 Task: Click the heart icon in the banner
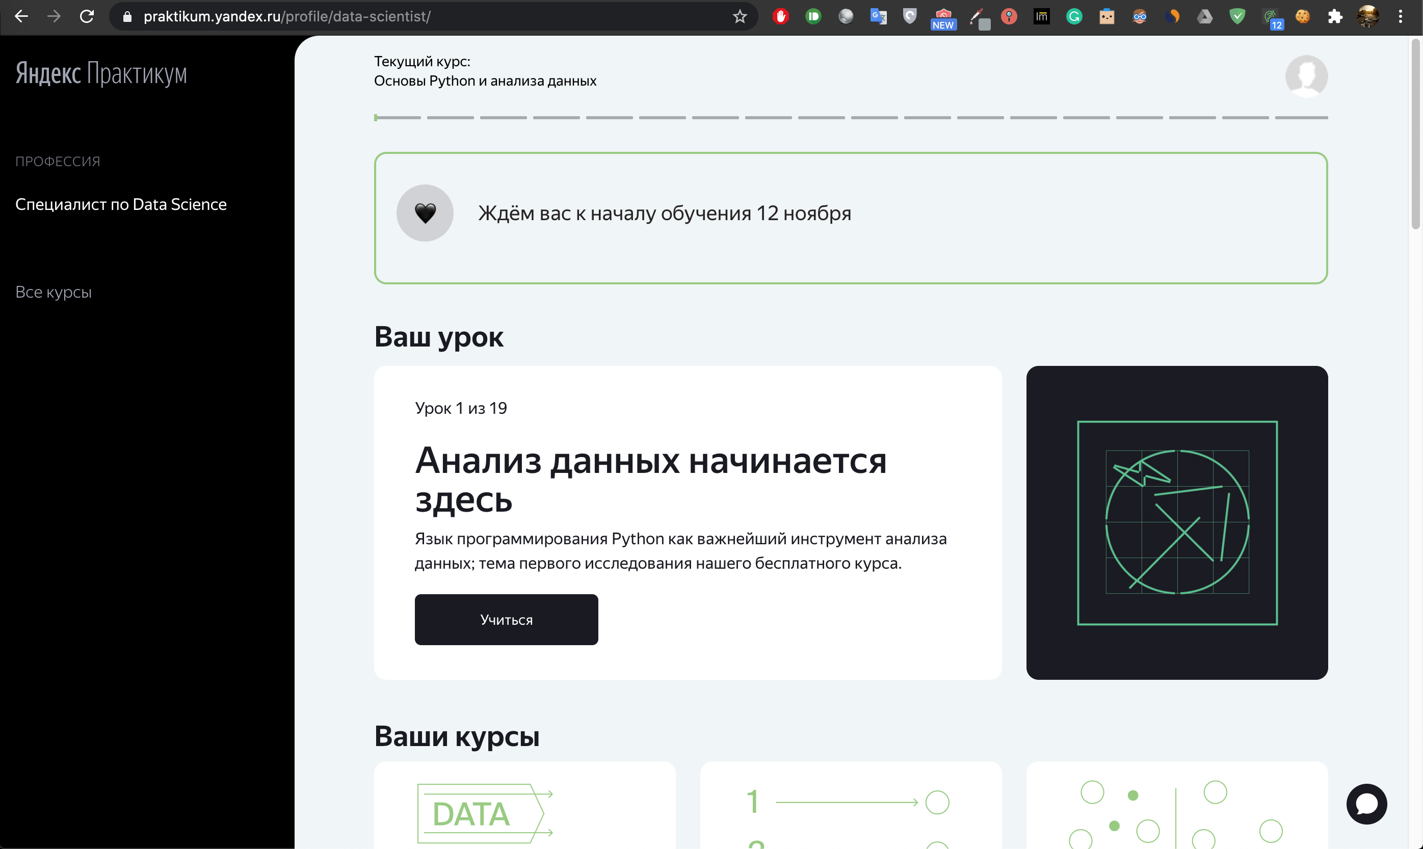coord(425,213)
